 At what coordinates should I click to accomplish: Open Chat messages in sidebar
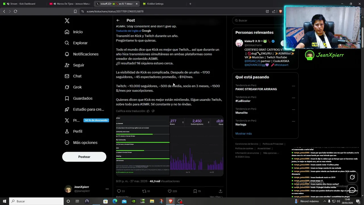click(73, 76)
